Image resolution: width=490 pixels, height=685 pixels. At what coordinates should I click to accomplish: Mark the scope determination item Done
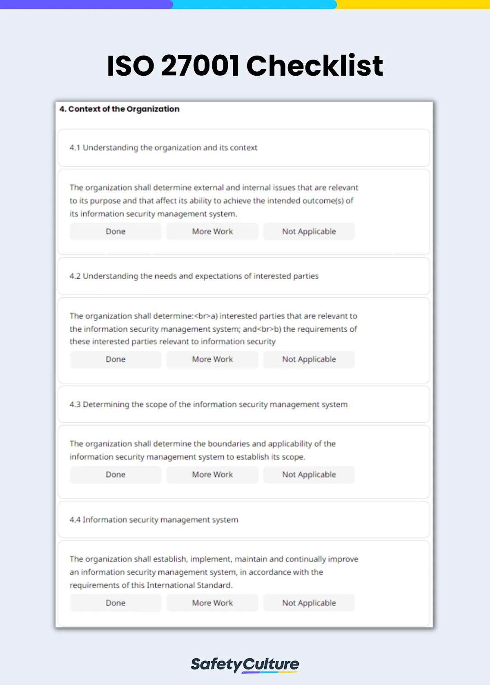click(x=116, y=474)
